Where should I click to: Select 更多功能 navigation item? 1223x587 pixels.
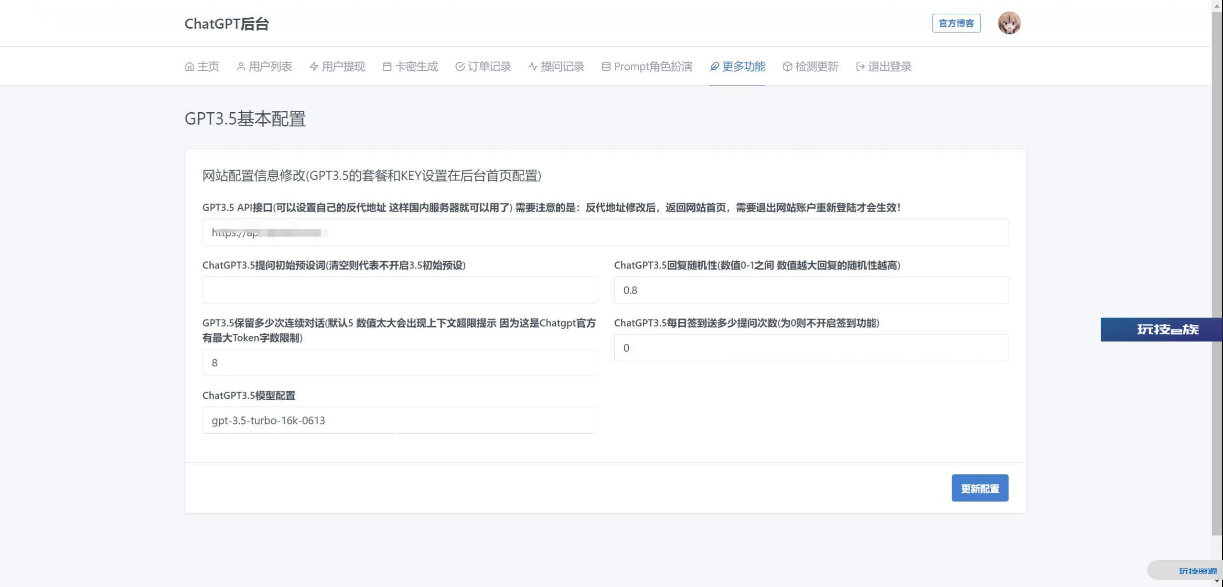[x=738, y=66]
